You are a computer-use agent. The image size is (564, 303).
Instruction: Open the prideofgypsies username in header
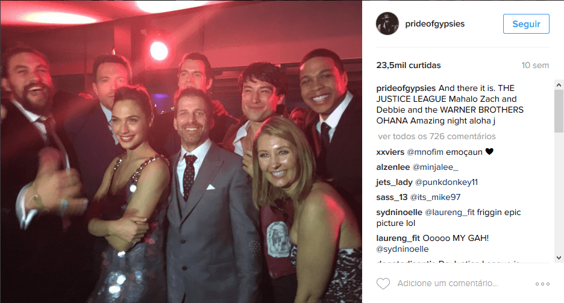tap(435, 23)
